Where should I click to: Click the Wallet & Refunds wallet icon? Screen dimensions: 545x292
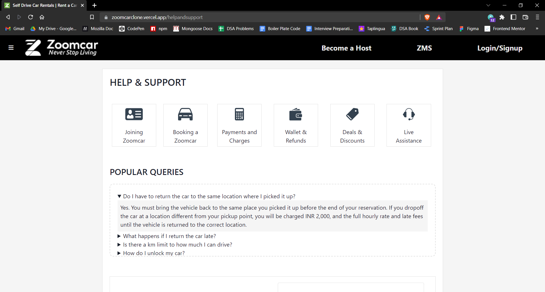point(296,114)
